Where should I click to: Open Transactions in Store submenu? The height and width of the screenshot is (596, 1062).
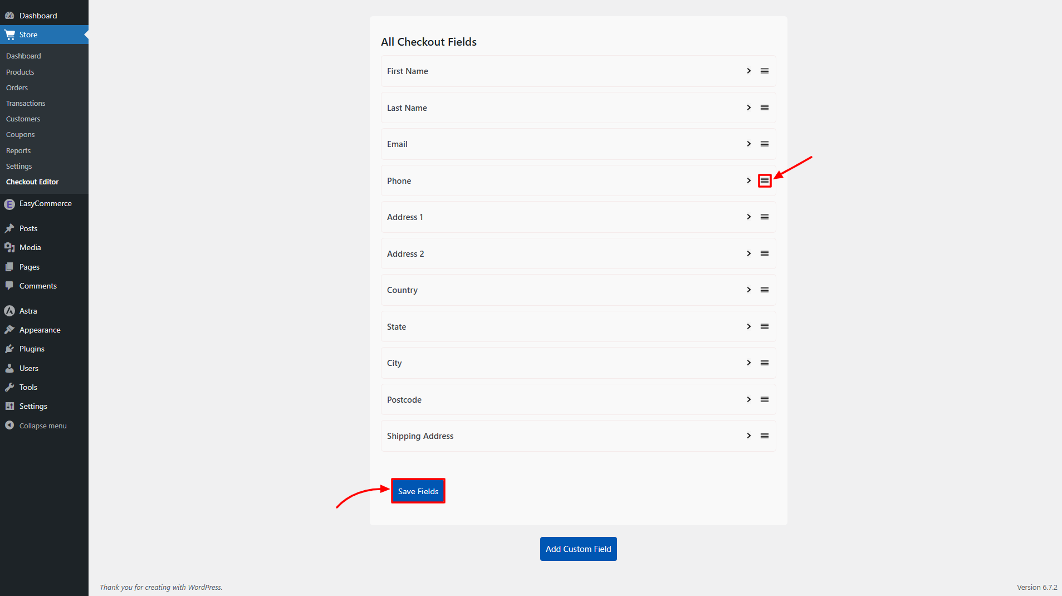[26, 103]
